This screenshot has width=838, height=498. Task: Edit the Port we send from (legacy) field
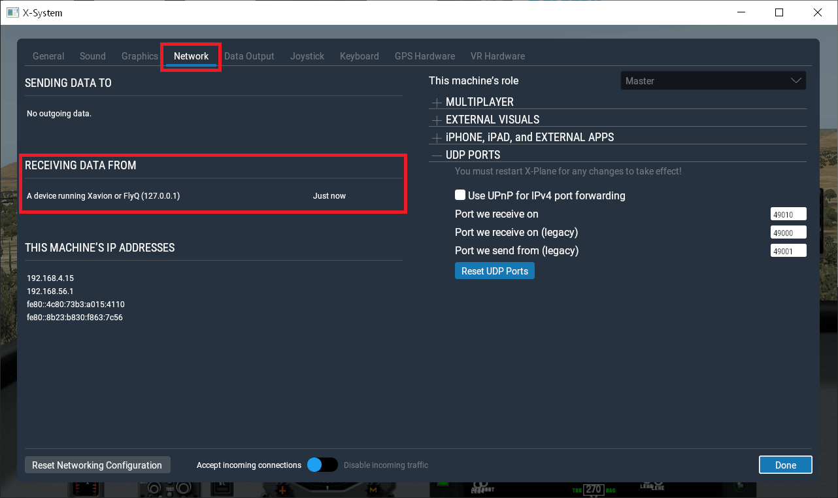coord(788,251)
